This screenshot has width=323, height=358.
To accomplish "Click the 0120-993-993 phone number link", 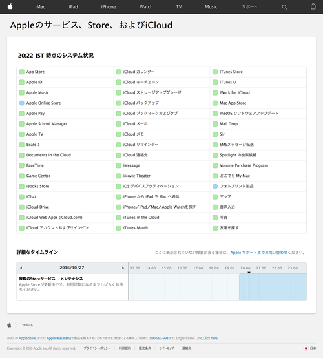I will click(x=158, y=338).
